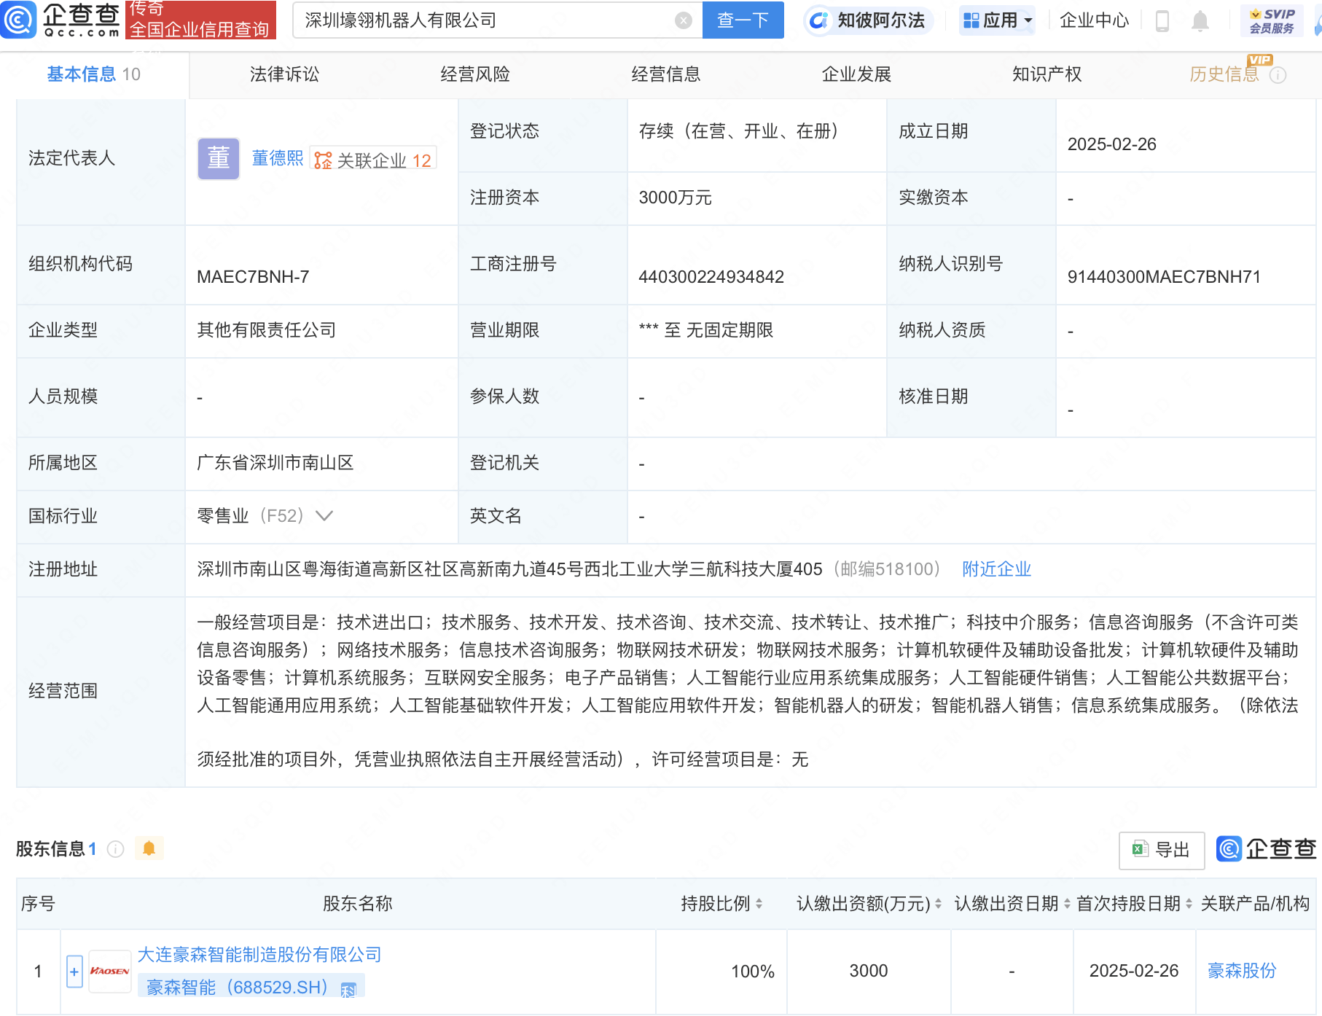Click the 股东名称 column header
The height and width of the screenshot is (1016, 1322).
[x=358, y=904]
